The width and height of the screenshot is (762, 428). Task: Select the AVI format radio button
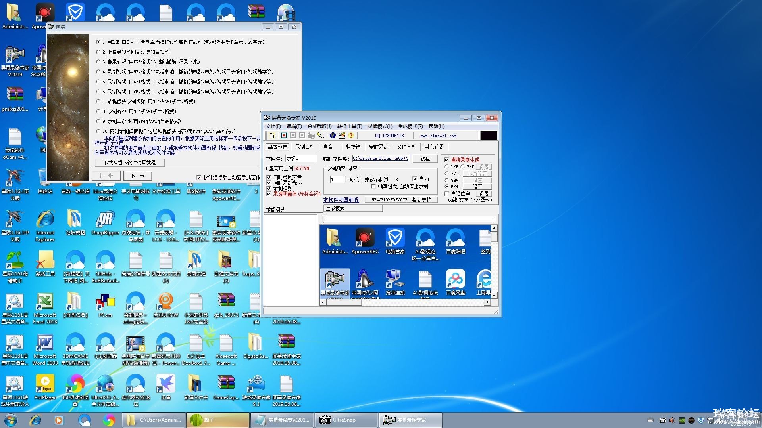coord(447,174)
